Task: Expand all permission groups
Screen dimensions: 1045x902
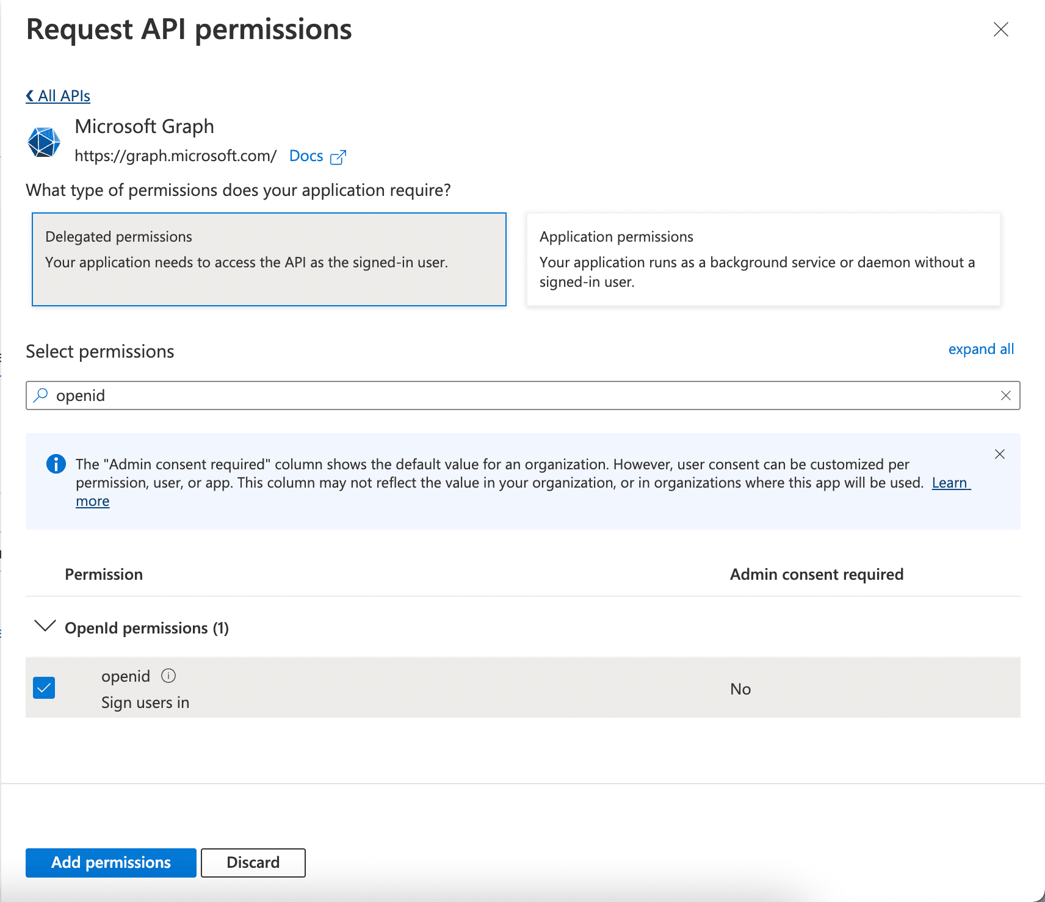Action: [980, 349]
